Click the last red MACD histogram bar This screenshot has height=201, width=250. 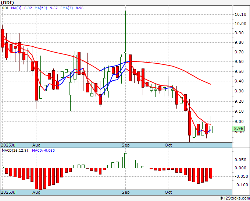coord(211,173)
